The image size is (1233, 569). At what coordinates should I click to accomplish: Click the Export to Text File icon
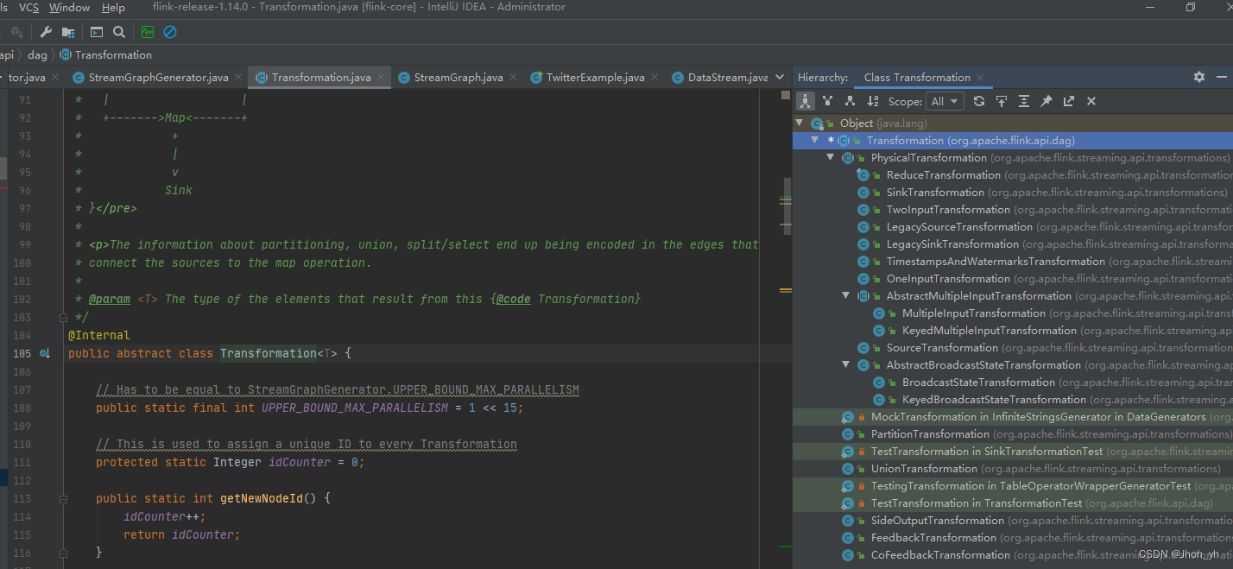tap(1068, 101)
